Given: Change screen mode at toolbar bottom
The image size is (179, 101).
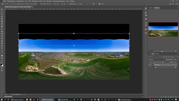Looking at the screenshot, I should point(2,70).
